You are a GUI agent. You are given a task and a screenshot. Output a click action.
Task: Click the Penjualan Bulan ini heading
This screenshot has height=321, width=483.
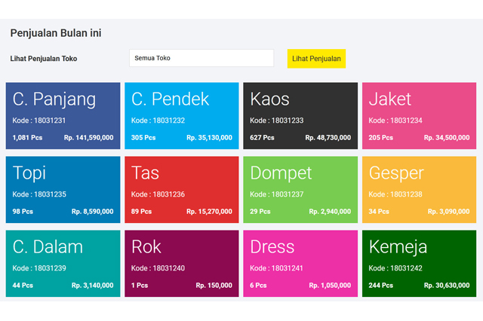(56, 33)
